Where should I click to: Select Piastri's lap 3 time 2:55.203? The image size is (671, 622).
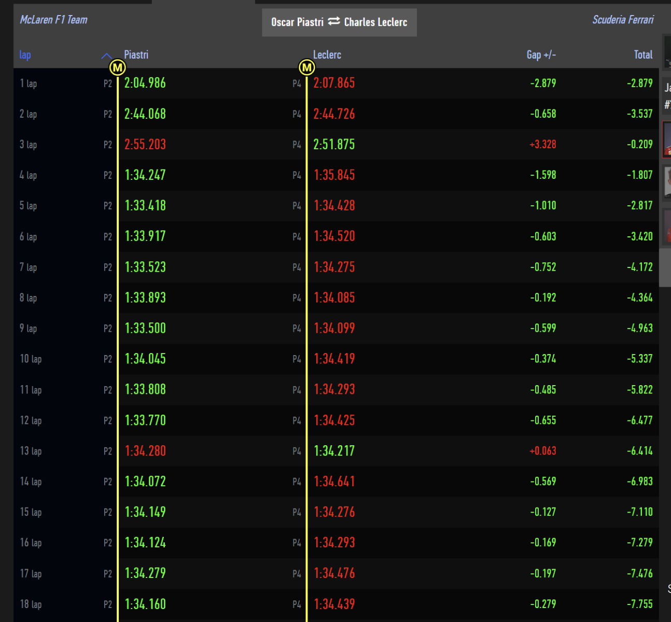pyautogui.click(x=145, y=145)
